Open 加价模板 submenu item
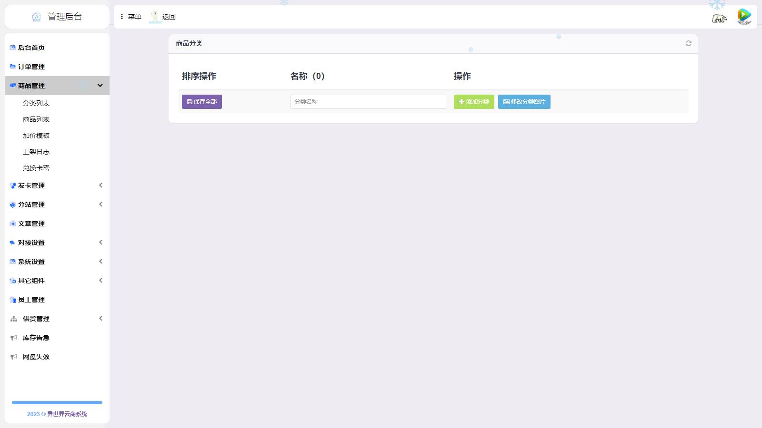This screenshot has height=428, width=762. pyautogui.click(x=36, y=136)
